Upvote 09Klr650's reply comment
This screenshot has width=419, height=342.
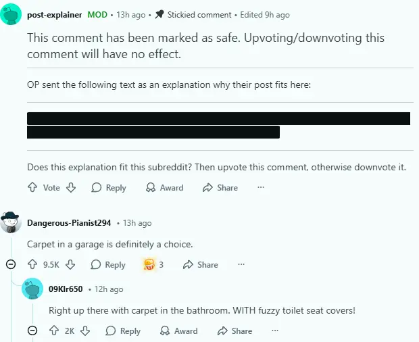tap(54, 331)
